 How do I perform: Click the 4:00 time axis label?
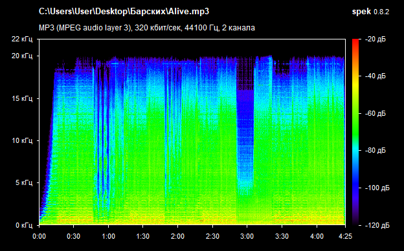pos(317,236)
